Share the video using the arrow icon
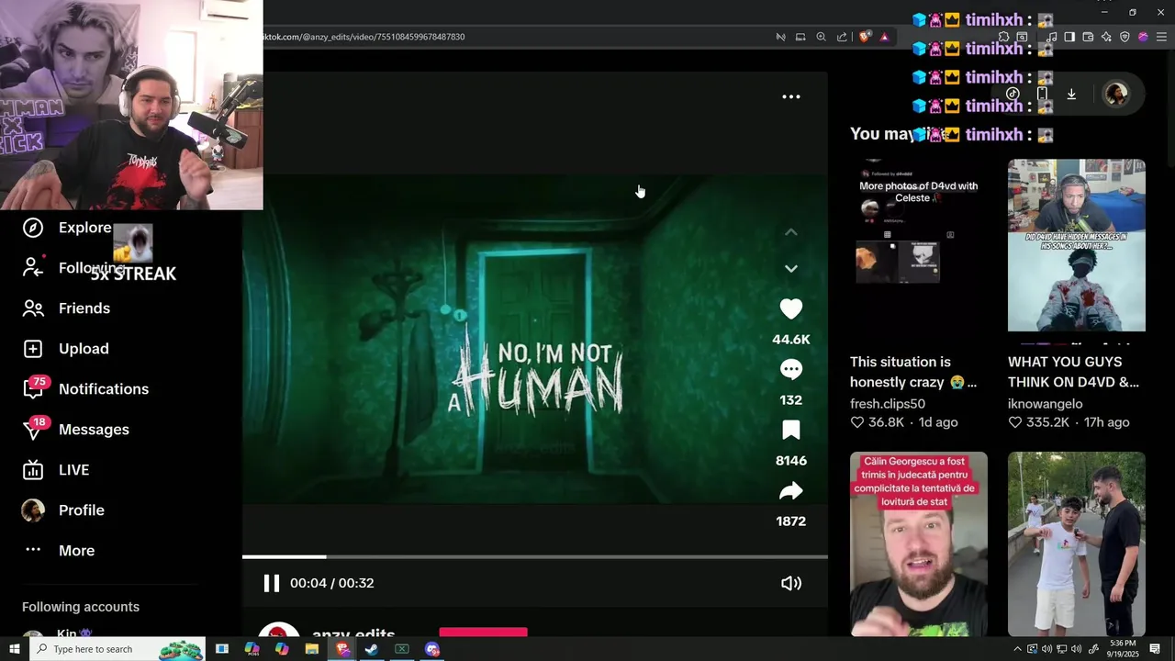 click(x=790, y=491)
